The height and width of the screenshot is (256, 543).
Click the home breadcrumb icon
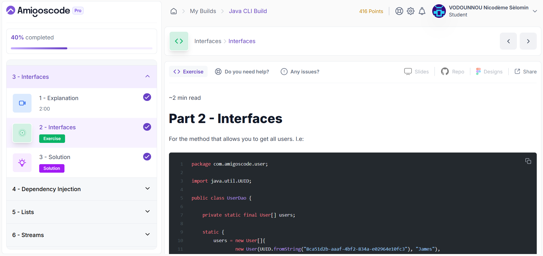[x=174, y=11]
